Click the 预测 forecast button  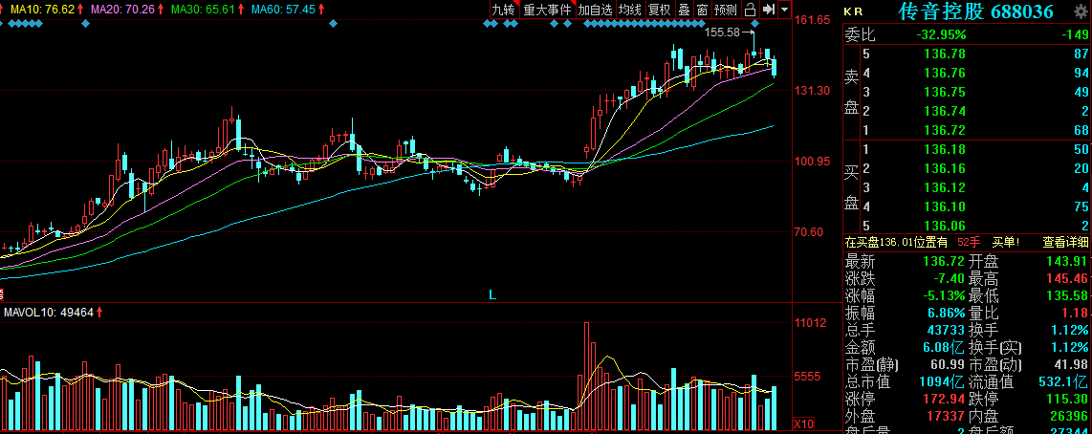click(x=726, y=10)
